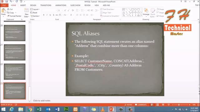The height and width of the screenshot is (112, 200).
Task: Select the triangle shape in shapes gallery
Action: 124,12
